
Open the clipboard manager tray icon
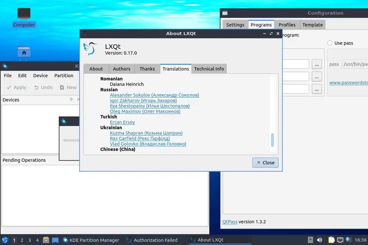click(331, 240)
